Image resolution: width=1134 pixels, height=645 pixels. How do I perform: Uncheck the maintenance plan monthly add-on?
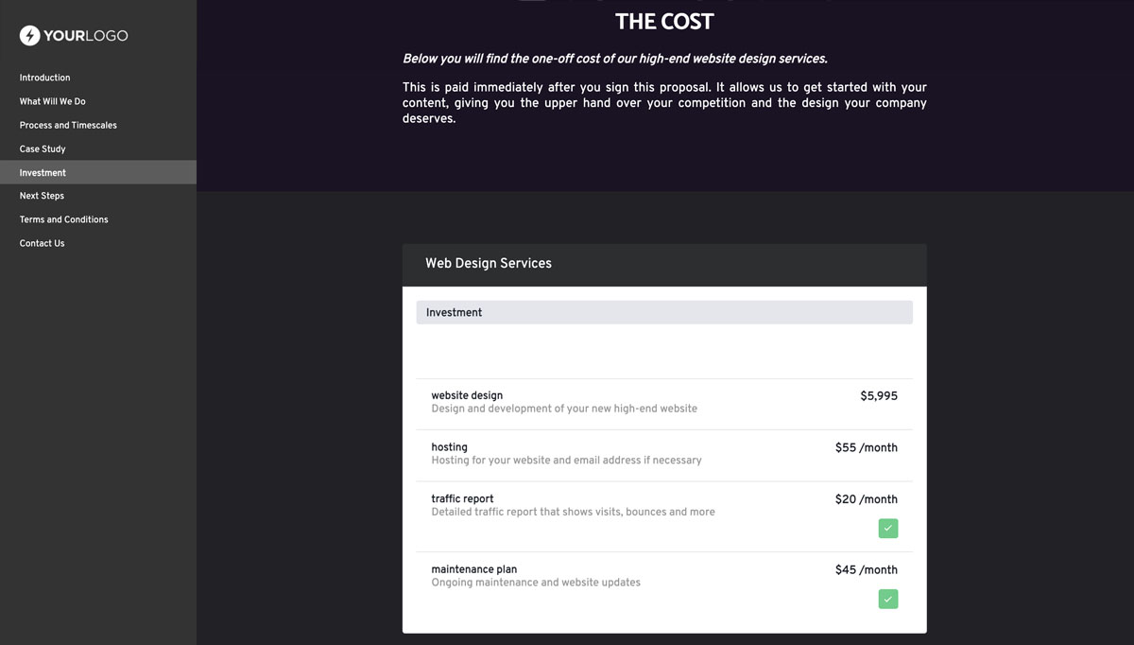pyautogui.click(x=887, y=599)
